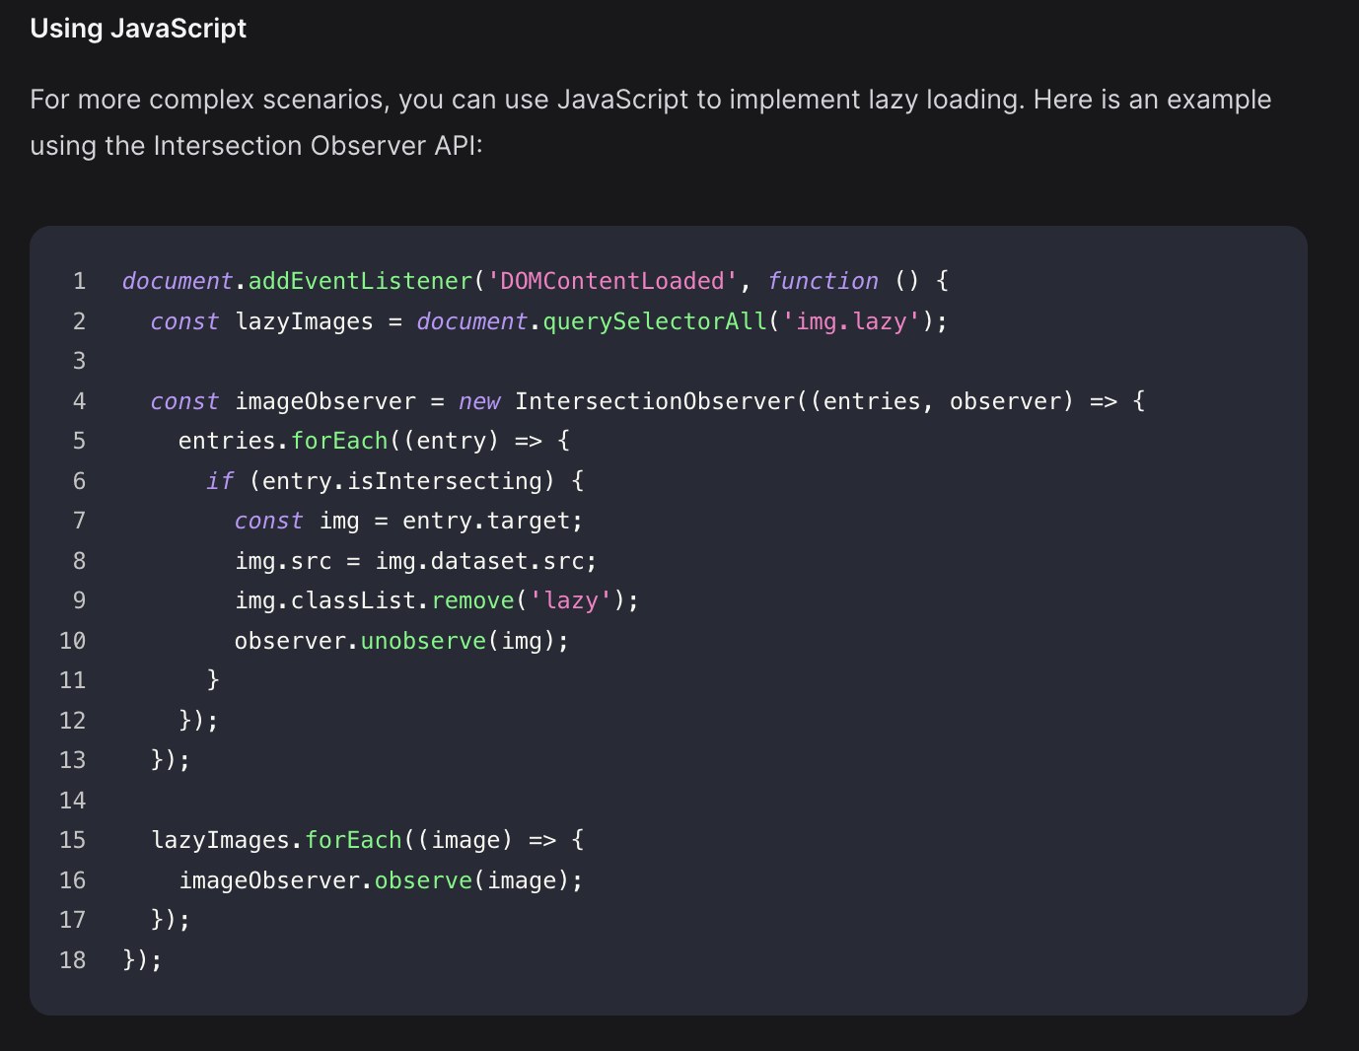Click 'remove' method on line 9
This screenshot has height=1051, width=1359.
(x=473, y=600)
